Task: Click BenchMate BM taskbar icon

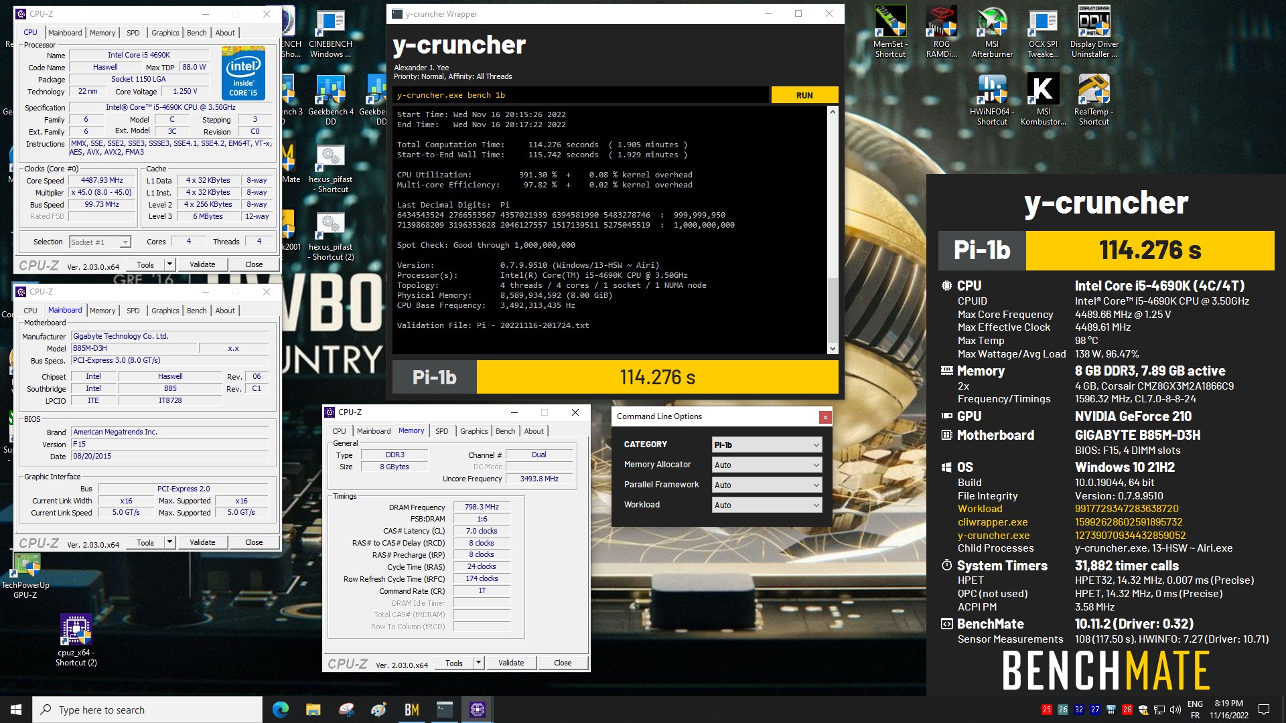Action: [x=411, y=710]
